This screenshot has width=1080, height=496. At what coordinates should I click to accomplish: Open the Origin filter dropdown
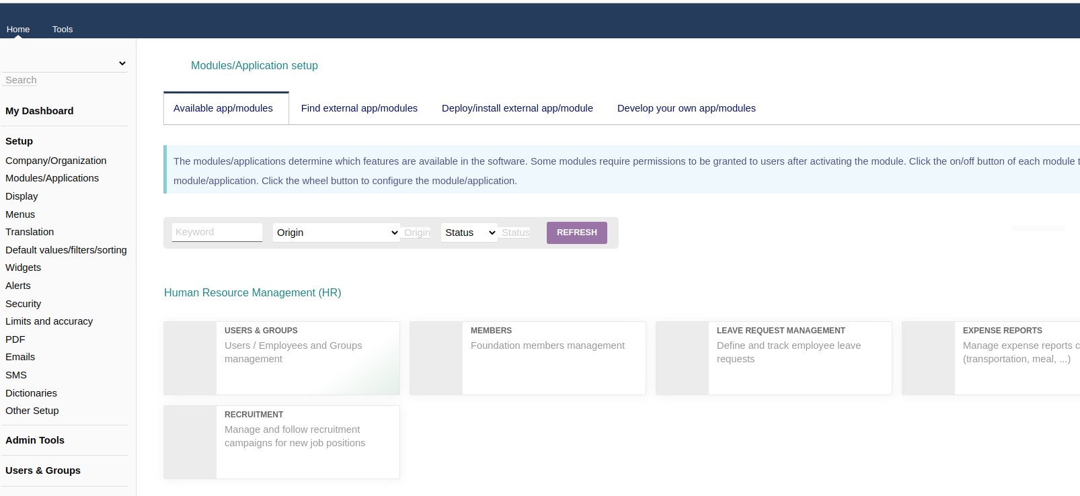click(336, 233)
